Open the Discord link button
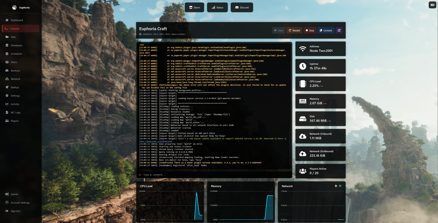The height and width of the screenshot is (223, 438). pos(242,7)
